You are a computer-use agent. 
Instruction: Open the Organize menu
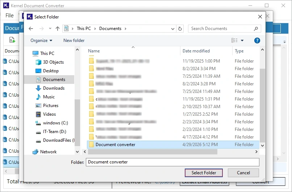(41, 40)
